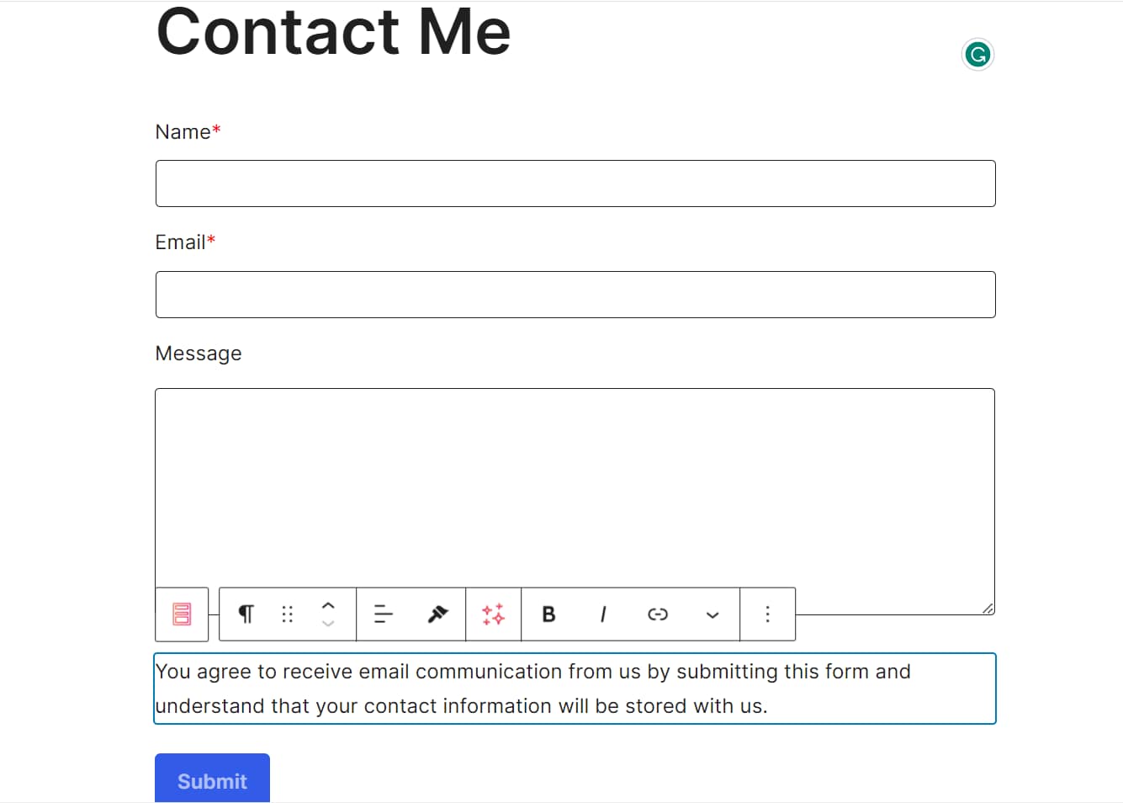Image resolution: width=1123 pixels, height=803 pixels.
Task: Expand more rich text formatting options
Action: pyautogui.click(x=712, y=615)
